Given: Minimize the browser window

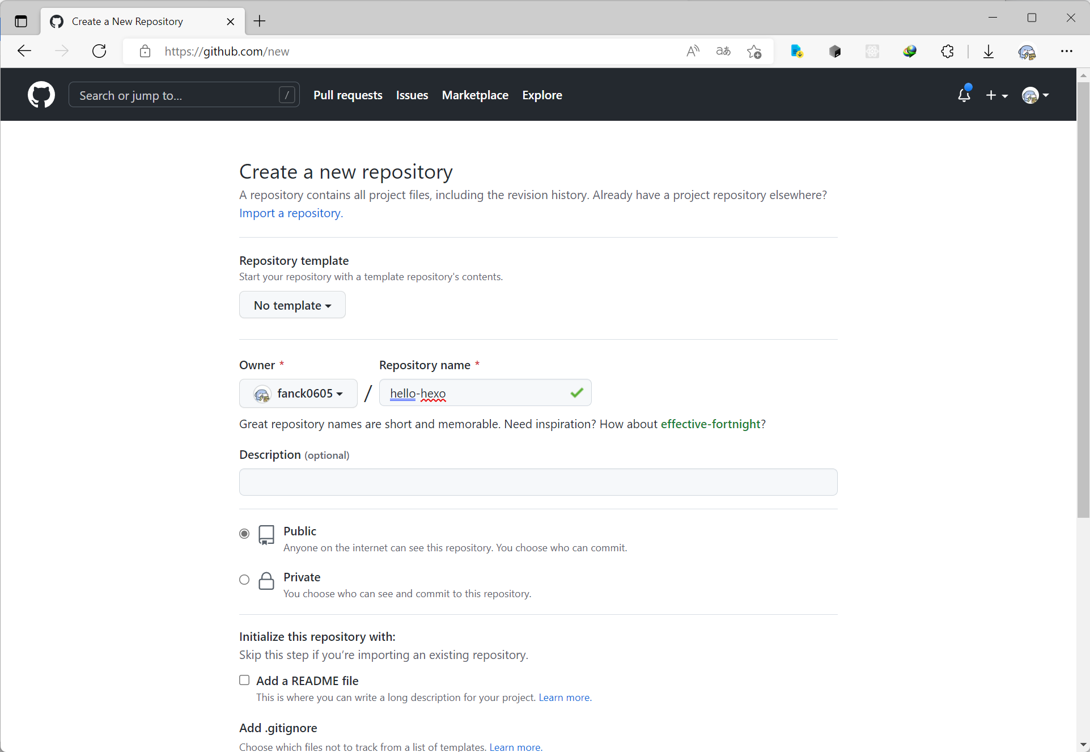Looking at the screenshot, I should (x=993, y=18).
